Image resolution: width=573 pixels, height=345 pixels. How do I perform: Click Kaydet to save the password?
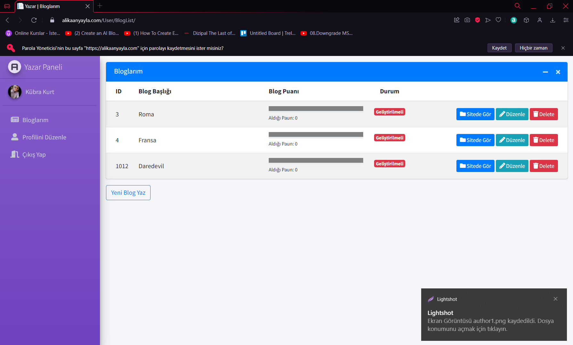click(x=499, y=48)
